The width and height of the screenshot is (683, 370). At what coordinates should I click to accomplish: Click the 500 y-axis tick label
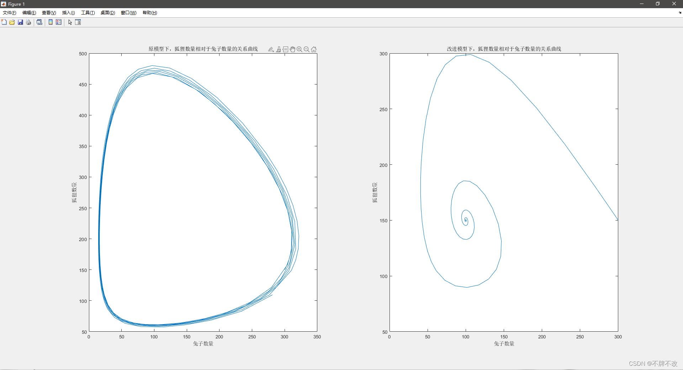click(83, 54)
